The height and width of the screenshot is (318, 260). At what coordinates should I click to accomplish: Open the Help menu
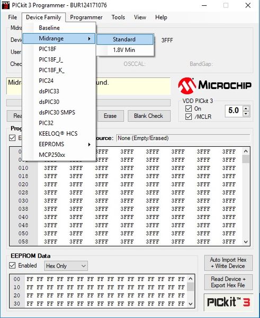161,17
